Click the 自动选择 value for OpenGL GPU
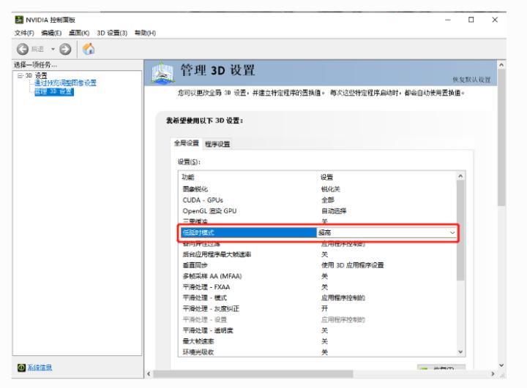This screenshot has height=388, width=527. (334, 210)
